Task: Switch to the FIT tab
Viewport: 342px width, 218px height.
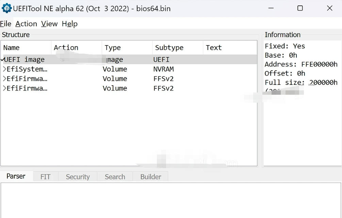Action: tap(45, 177)
